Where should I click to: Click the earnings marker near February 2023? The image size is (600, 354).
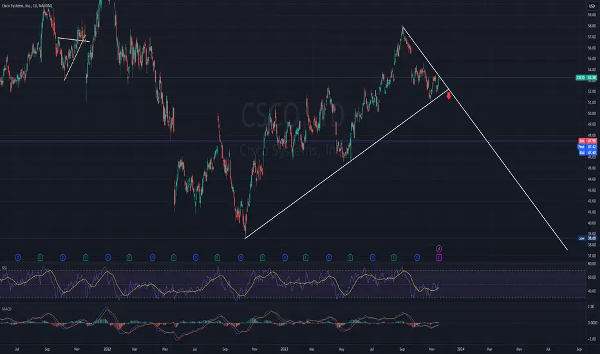click(x=306, y=257)
